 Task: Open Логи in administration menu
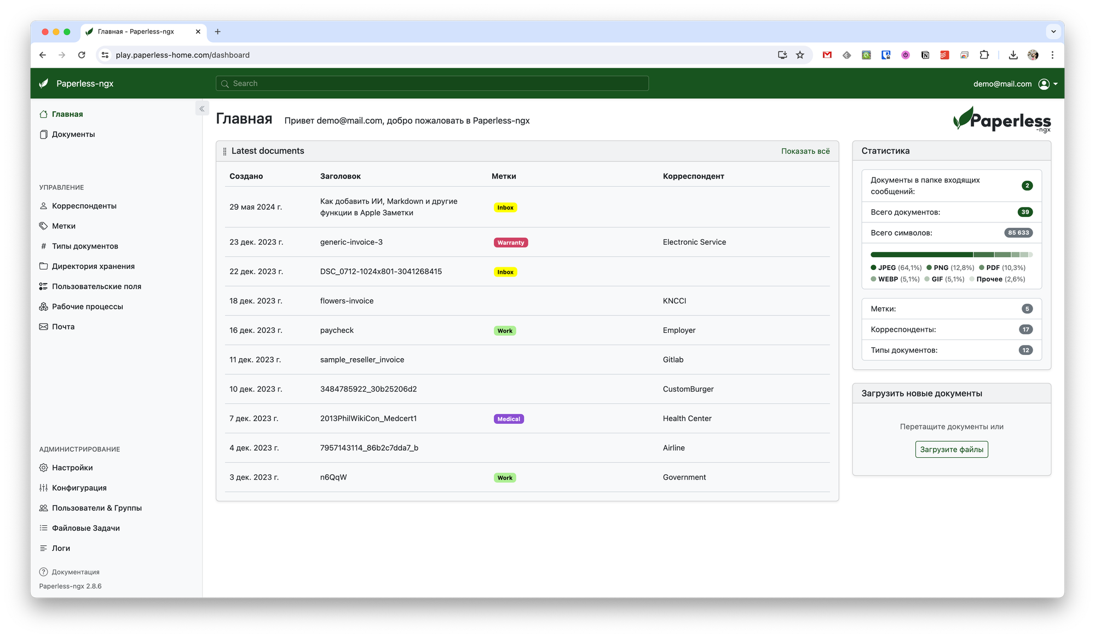click(x=61, y=548)
